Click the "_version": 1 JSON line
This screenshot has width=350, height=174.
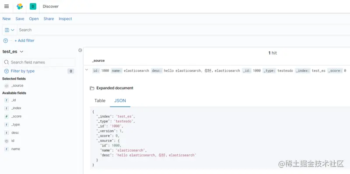[x=110, y=131]
